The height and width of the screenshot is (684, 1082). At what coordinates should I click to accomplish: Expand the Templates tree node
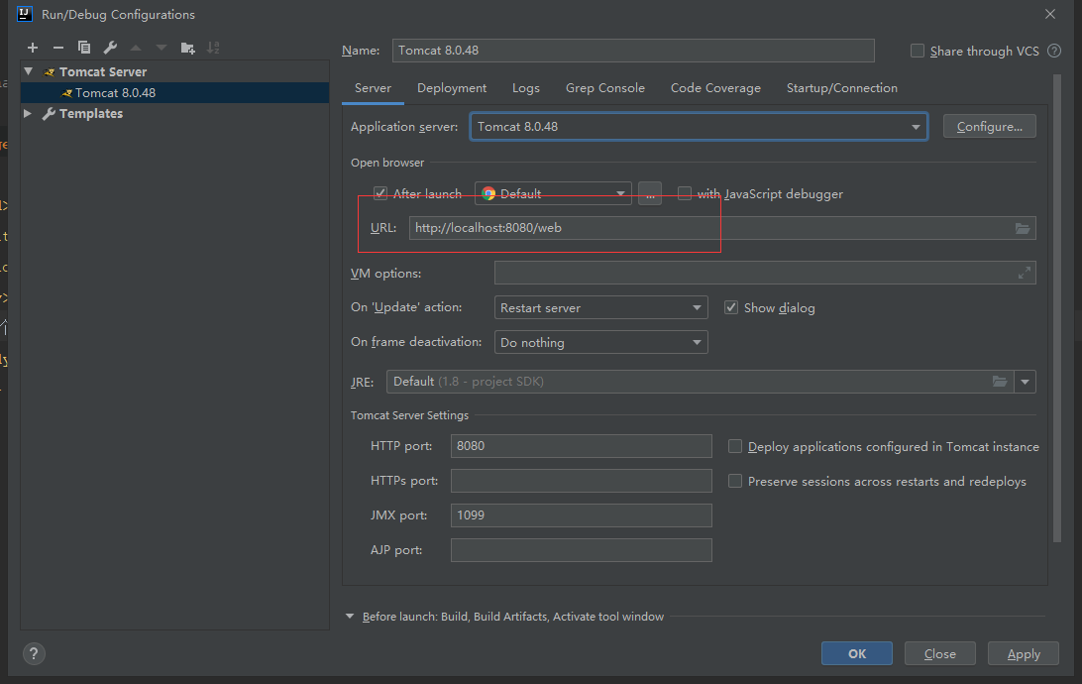tap(28, 113)
